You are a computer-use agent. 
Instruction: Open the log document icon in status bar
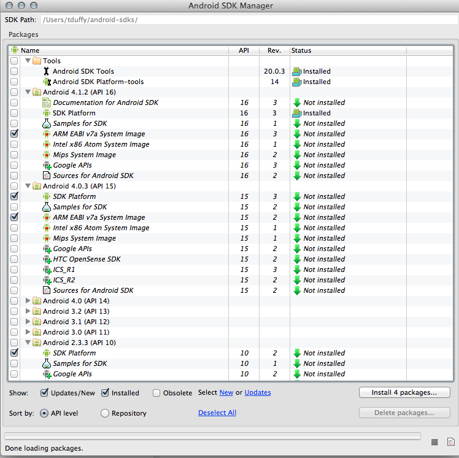pyautogui.click(x=451, y=441)
